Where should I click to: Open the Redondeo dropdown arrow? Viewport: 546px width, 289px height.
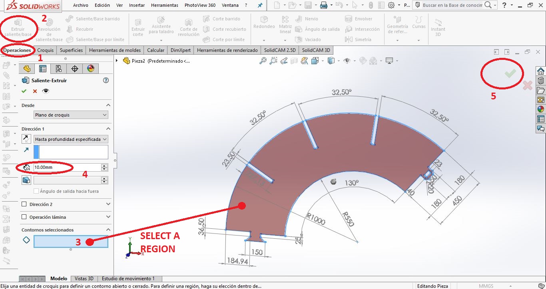point(264,40)
